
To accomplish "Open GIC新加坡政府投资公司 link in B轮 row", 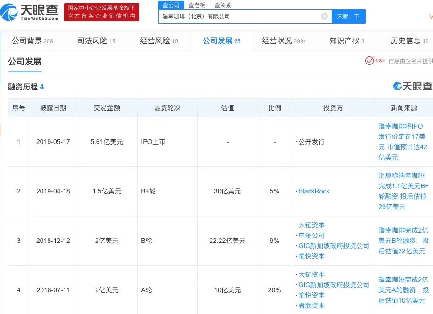I will tap(334, 246).
